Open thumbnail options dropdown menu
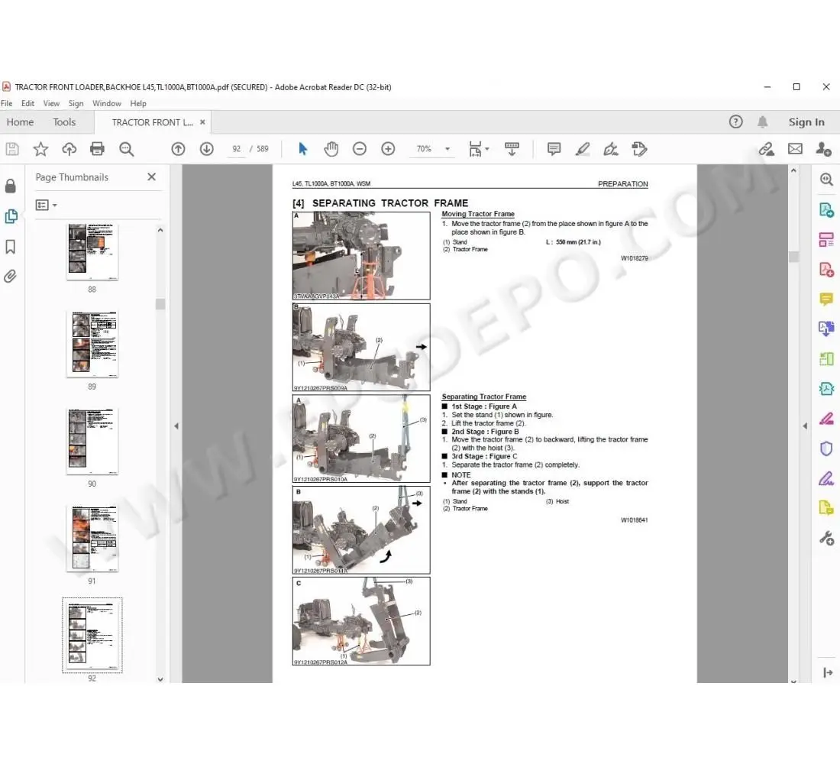 [46, 205]
